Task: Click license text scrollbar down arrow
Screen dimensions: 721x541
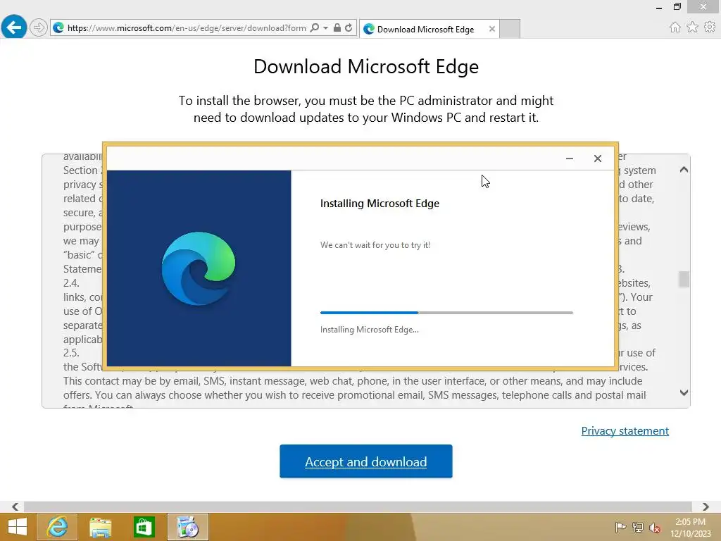Action: [684, 392]
